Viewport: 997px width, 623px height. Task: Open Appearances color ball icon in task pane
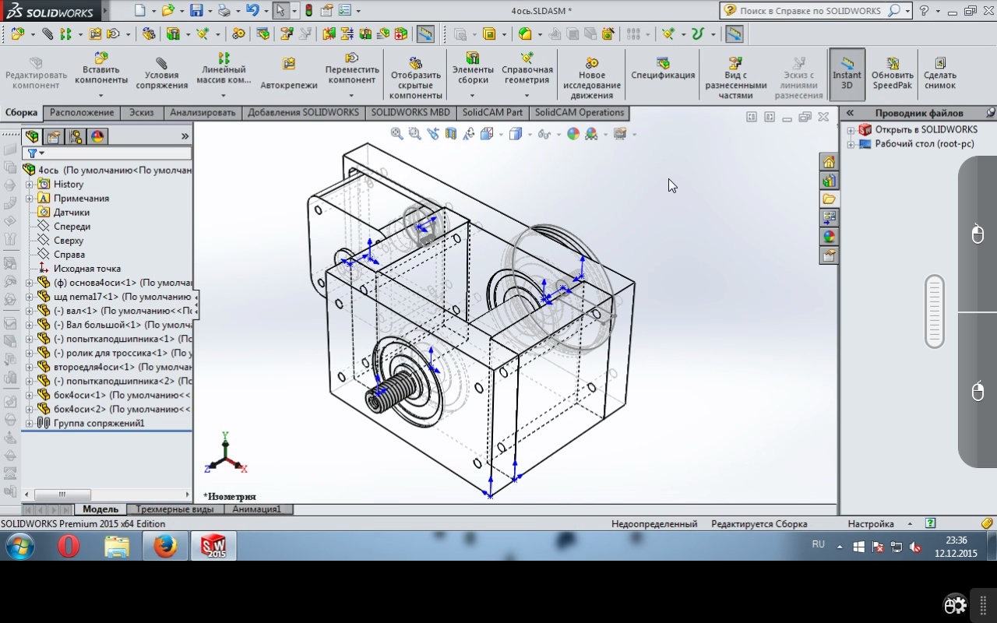tap(829, 237)
